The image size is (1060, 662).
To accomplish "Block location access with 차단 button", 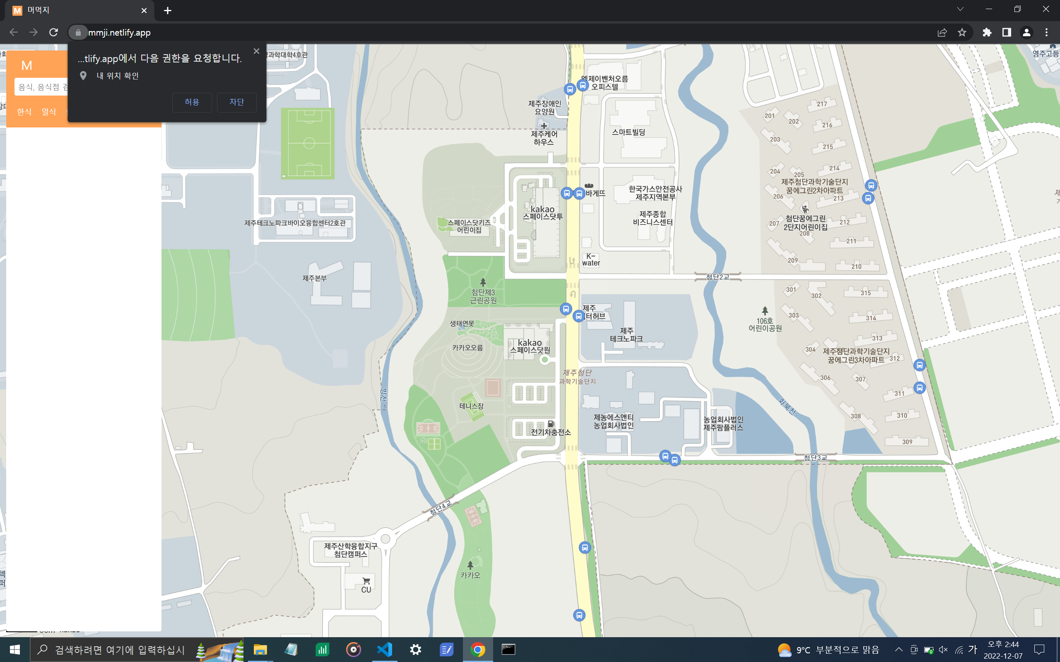I will tap(236, 102).
